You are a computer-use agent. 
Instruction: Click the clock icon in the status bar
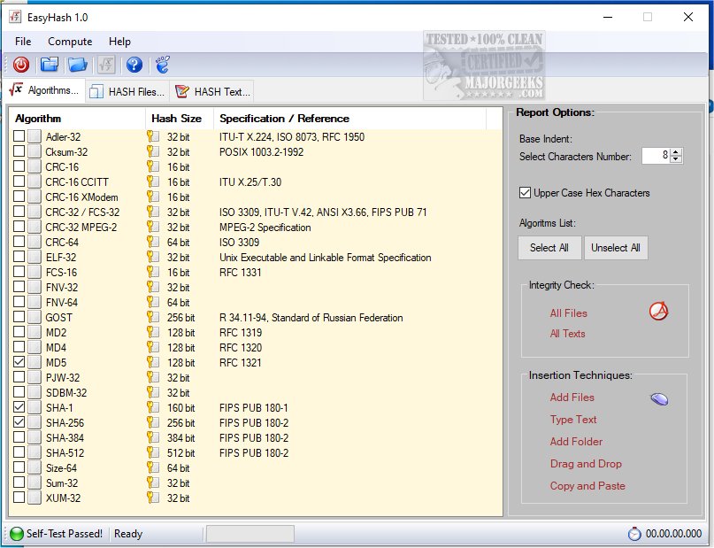[x=634, y=533]
